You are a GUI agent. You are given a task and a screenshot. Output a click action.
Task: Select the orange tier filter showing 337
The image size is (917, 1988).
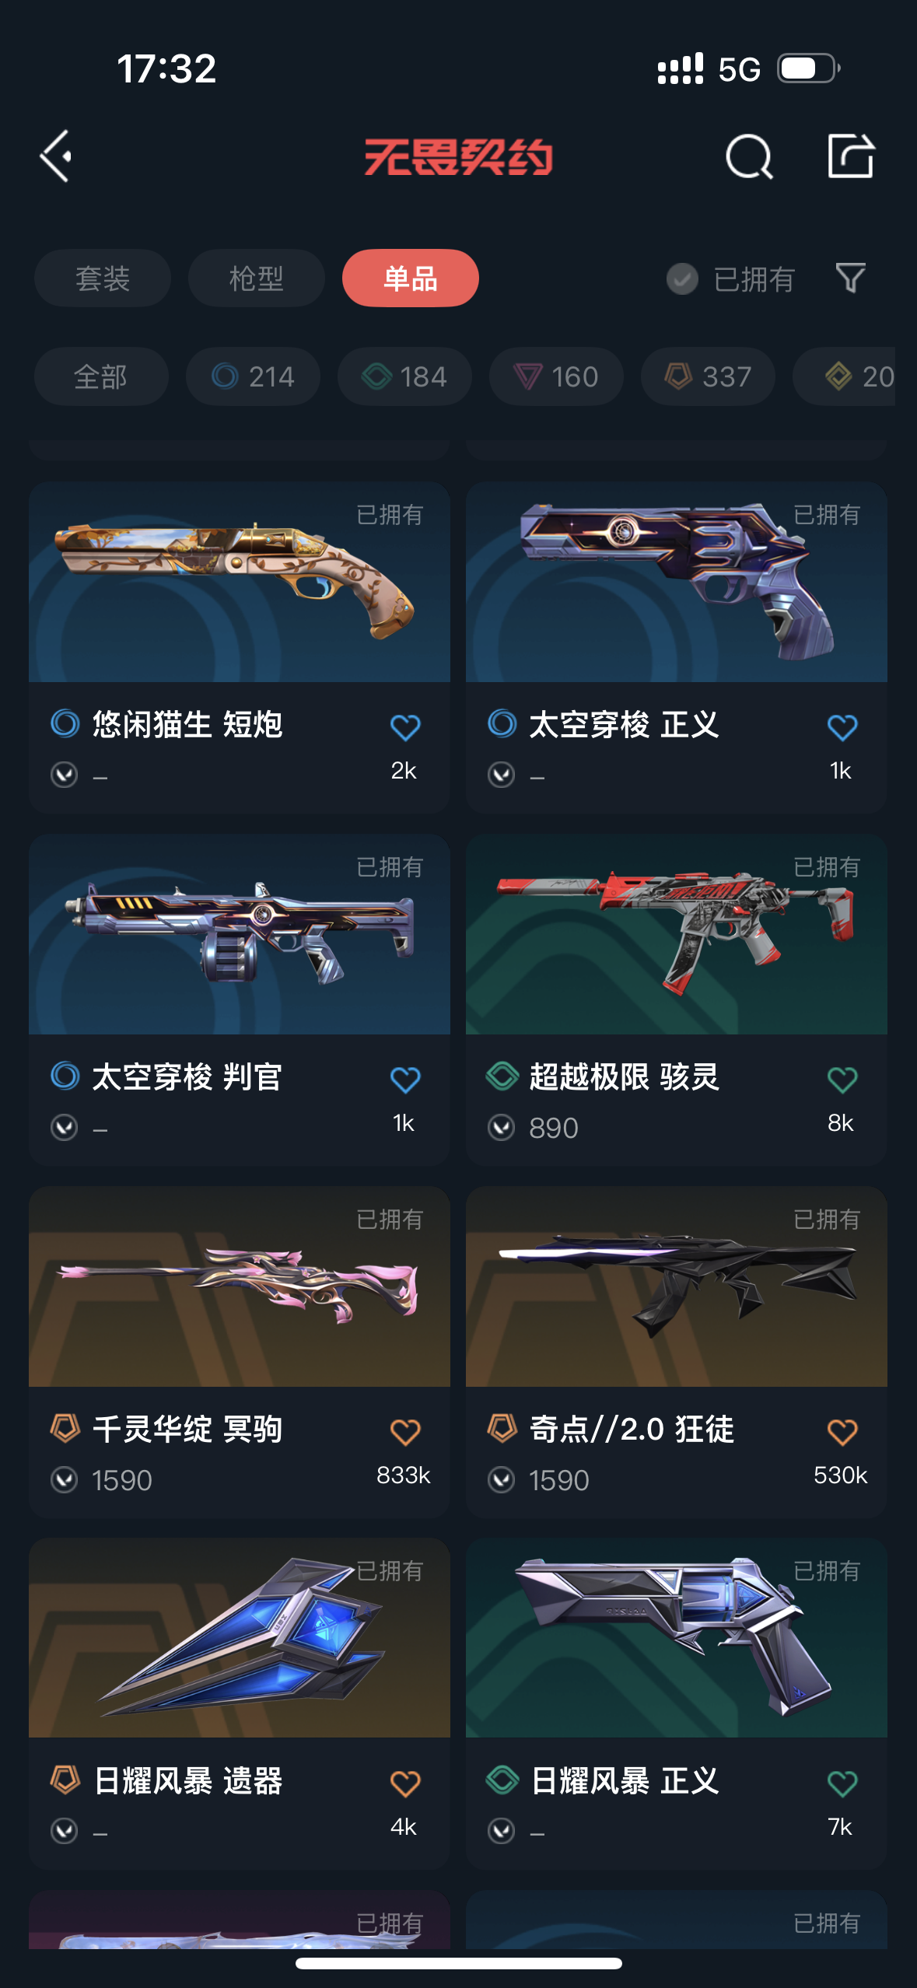tap(708, 376)
